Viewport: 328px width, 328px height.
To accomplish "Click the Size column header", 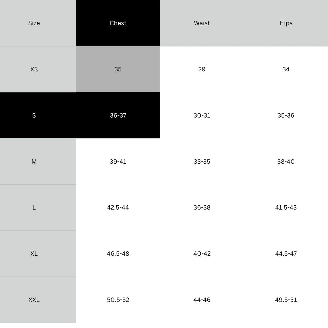I will [34, 23].
